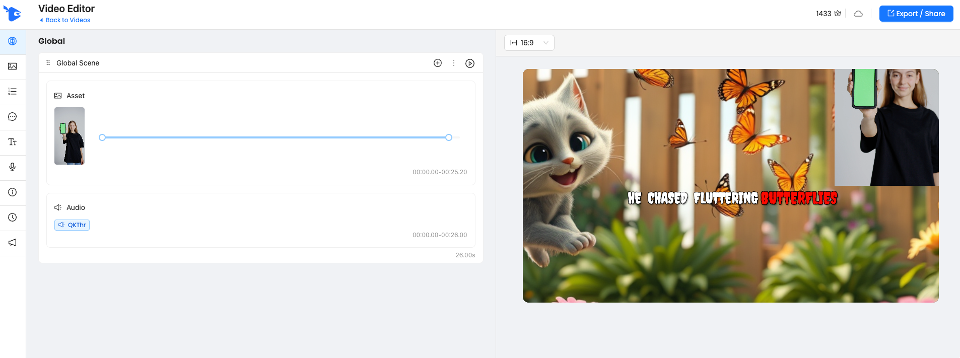The image size is (960, 358).
Task: Open the 16:9 aspect ratio dropdown
Action: [529, 43]
